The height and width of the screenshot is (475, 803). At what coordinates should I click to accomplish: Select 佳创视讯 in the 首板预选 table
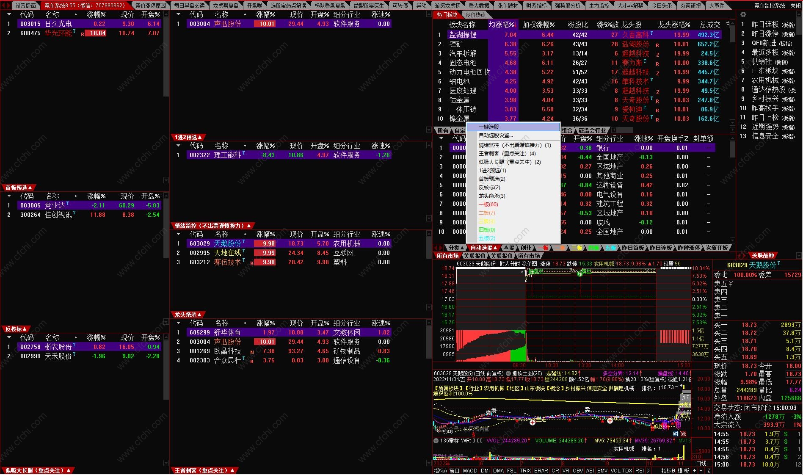(85, 215)
